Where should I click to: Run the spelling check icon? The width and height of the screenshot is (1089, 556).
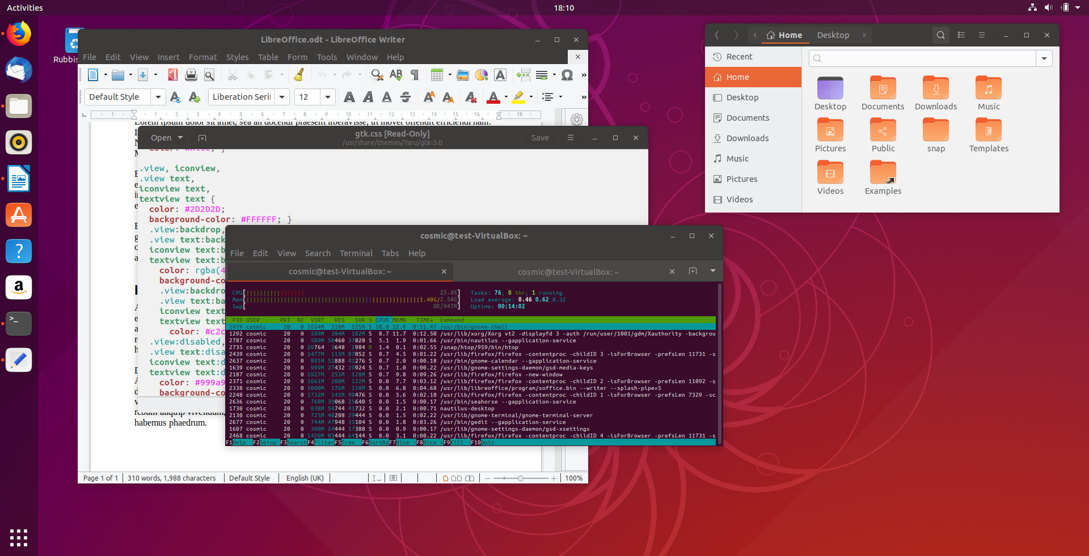(x=396, y=75)
